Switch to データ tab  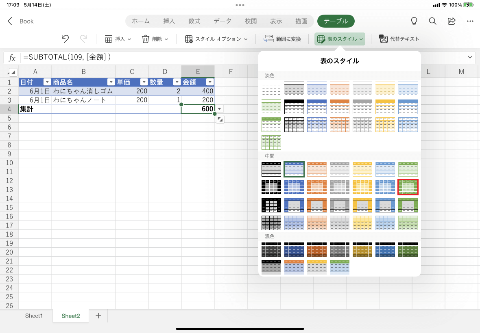point(222,21)
